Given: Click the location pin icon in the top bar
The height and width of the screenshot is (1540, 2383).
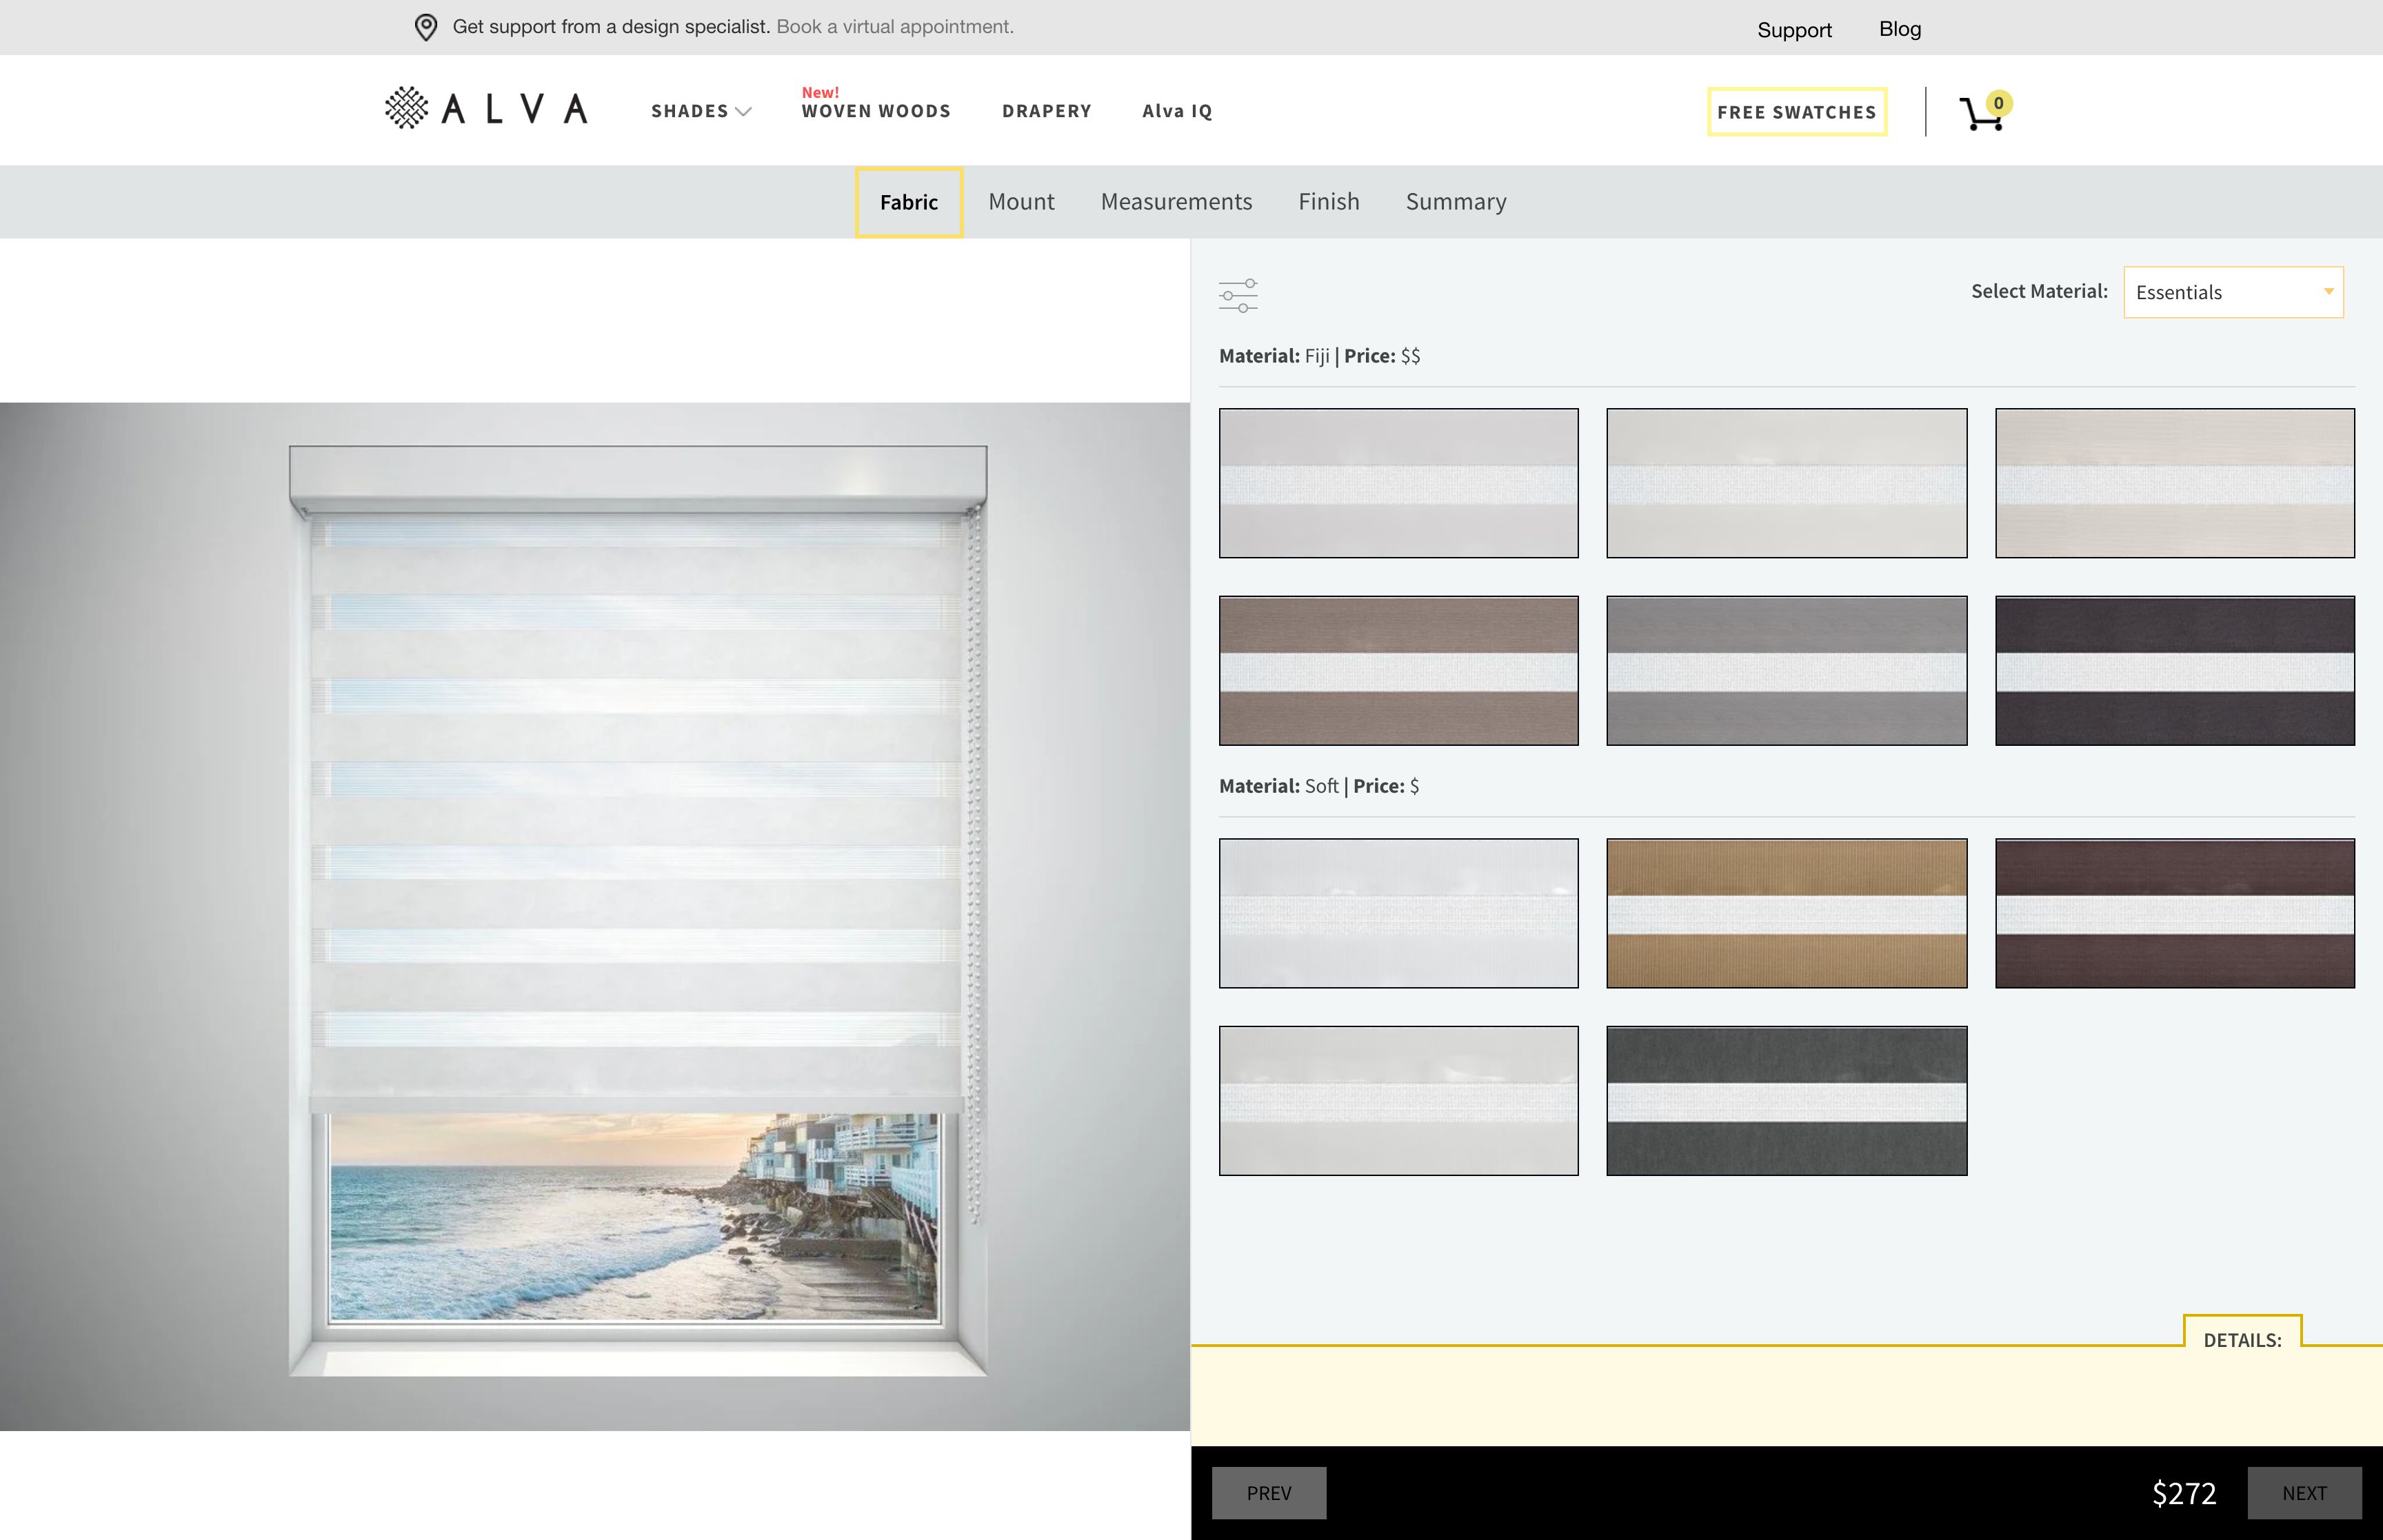Looking at the screenshot, I should point(426,27).
